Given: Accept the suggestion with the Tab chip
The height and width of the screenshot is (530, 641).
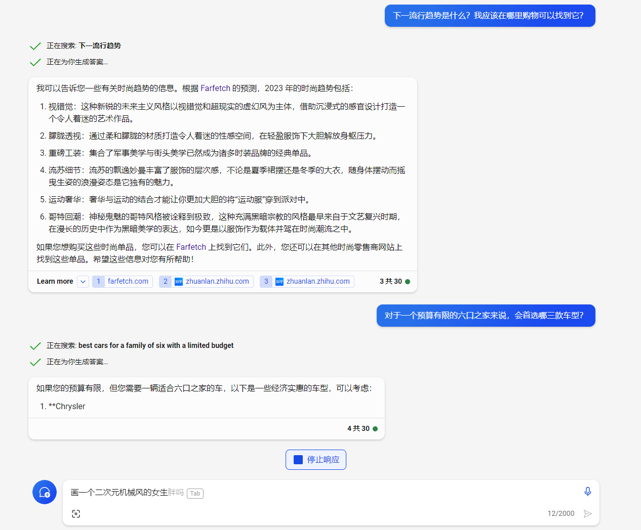Looking at the screenshot, I should (195, 493).
